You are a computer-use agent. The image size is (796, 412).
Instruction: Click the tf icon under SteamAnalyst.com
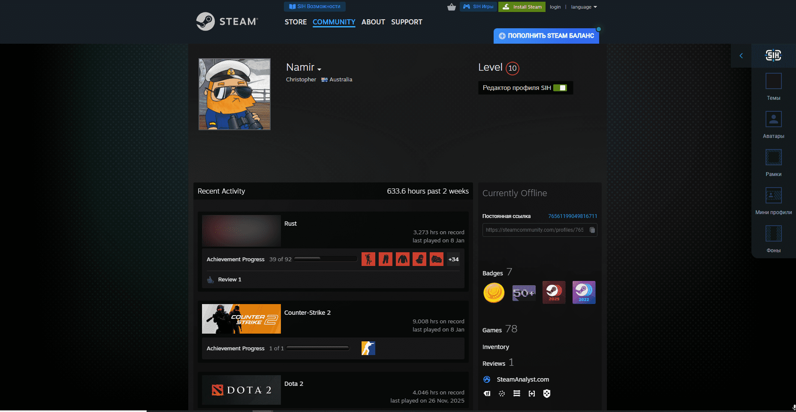point(487,393)
